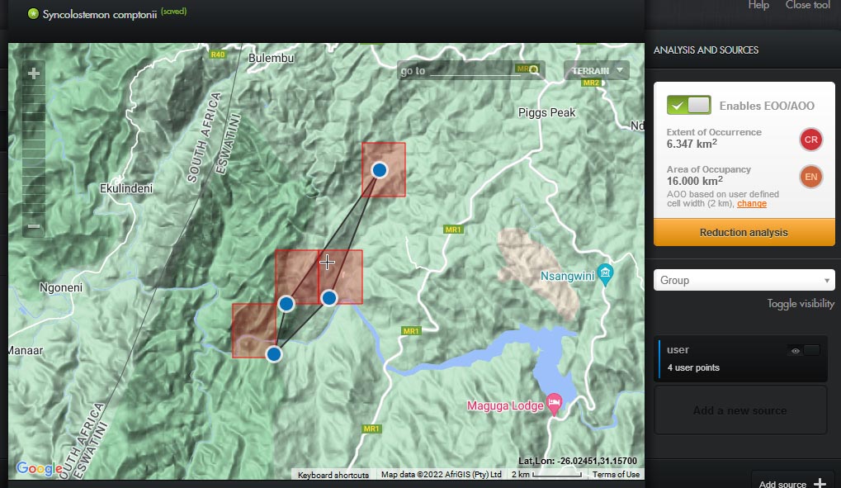Open the Help menu
Image resolution: width=841 pixels, height=488 pixels.
coord(758,5)
